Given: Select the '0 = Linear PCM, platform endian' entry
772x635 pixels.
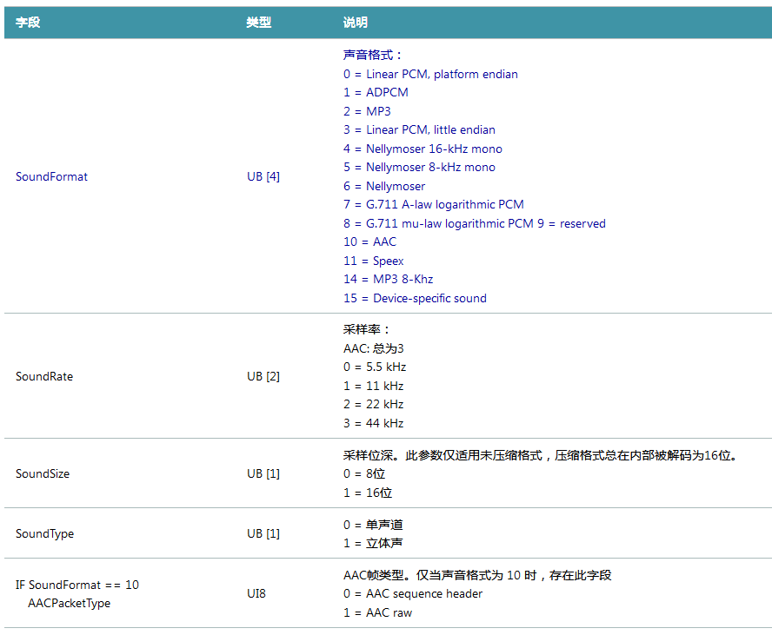Looking at the screenshot, I should (x=431, y=74).
